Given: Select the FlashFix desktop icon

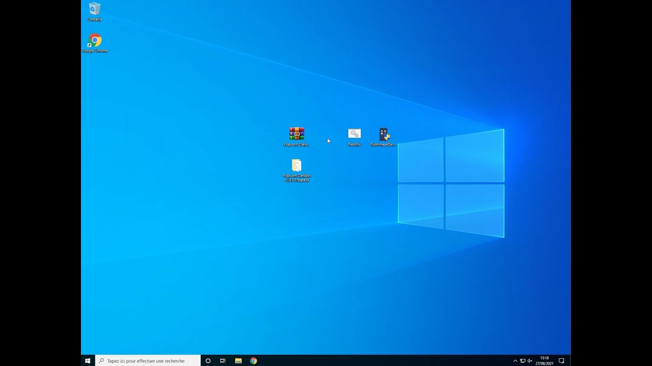Looking at the screenshot, I should pos(354,137).
